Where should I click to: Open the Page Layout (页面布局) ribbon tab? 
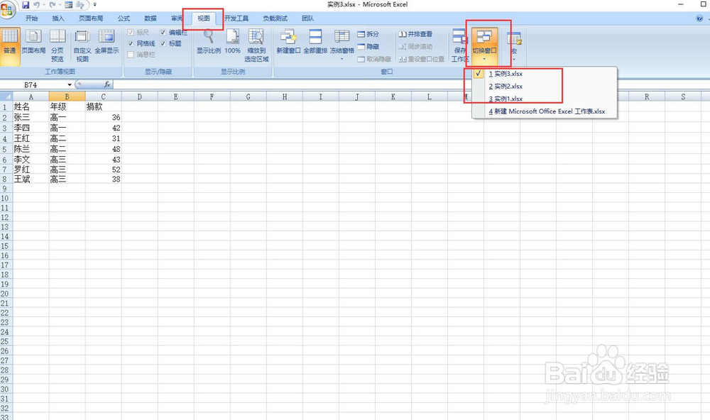[91, 18]
